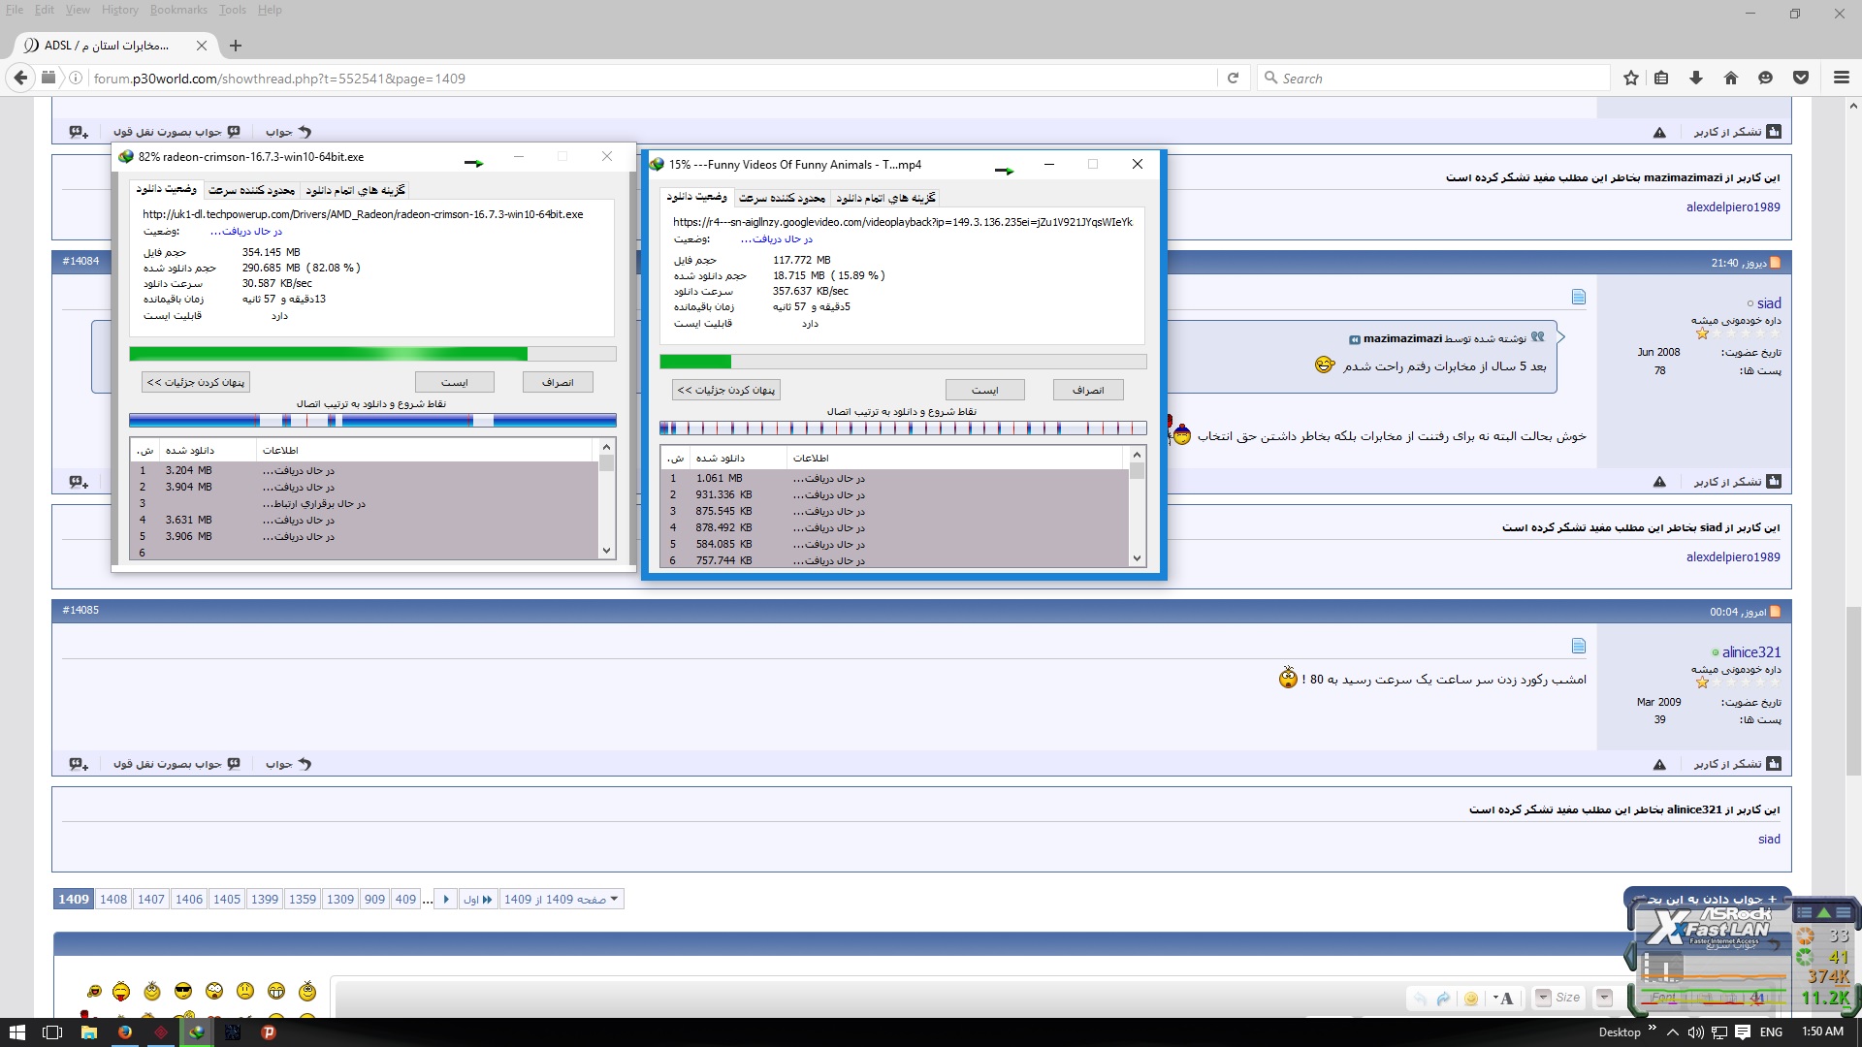Select speed limiter tab in radeon-crimson window
This screenshot has height=1047, width=1862.
coord(251,190)
